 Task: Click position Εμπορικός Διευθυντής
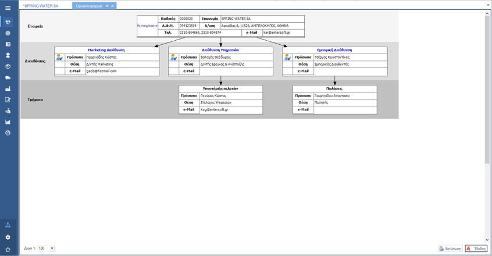point(331,65)
